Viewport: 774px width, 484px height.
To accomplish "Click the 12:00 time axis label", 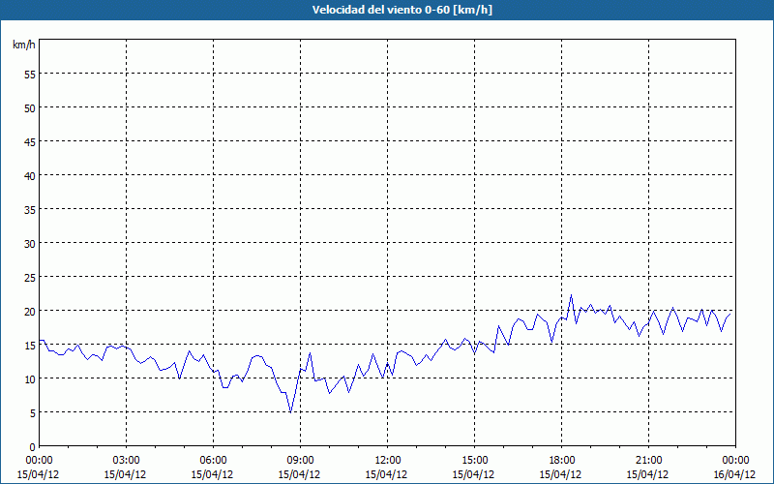I will [388, 461].
